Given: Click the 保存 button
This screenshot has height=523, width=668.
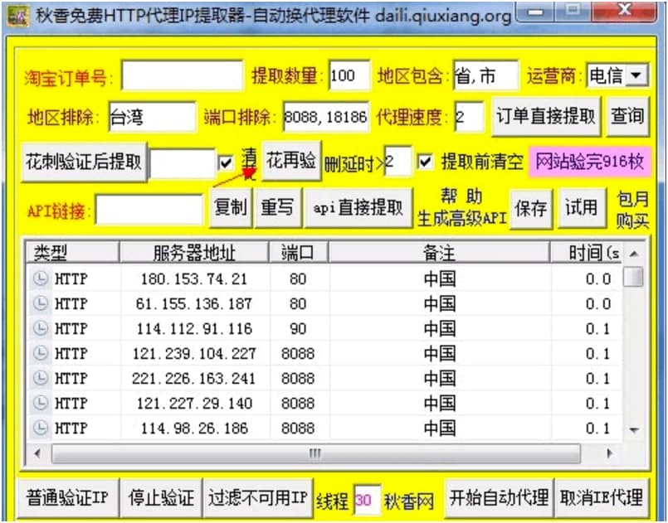Looking at the screenshot, I should [x=531, y=209].
